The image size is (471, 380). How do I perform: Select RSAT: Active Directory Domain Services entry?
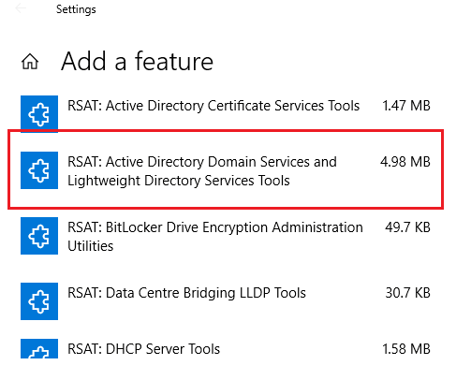coord(202,162)
